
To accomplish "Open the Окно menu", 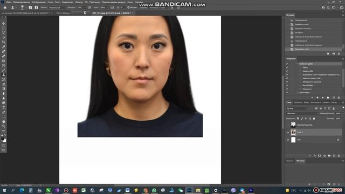I will point(130,2).
